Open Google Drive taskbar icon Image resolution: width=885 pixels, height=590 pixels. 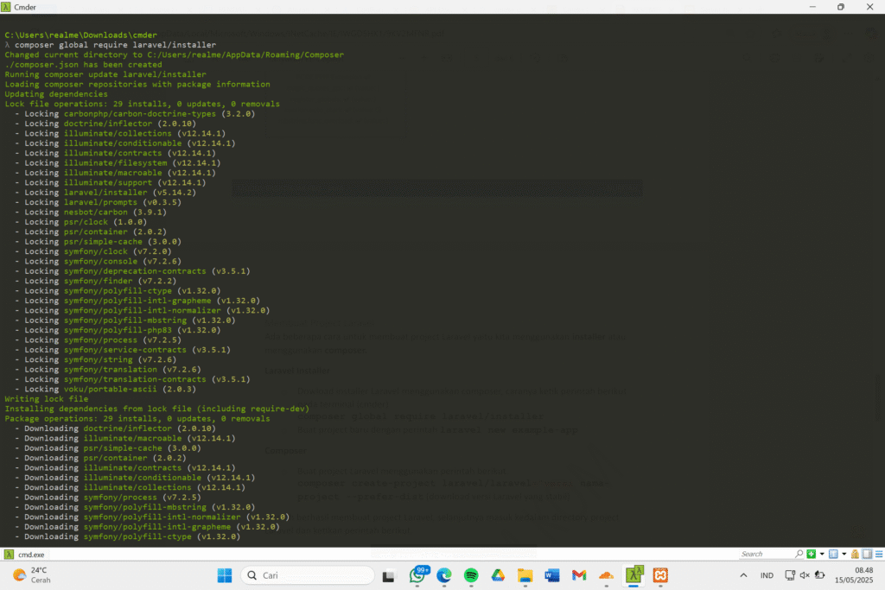click(498, 575)
